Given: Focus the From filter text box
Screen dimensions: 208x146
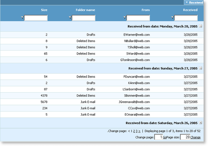Looking at the screenshot, I should 138,18.
